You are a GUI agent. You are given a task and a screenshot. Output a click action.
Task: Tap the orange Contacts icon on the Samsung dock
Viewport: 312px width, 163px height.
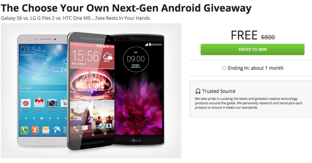pos(35,130)
